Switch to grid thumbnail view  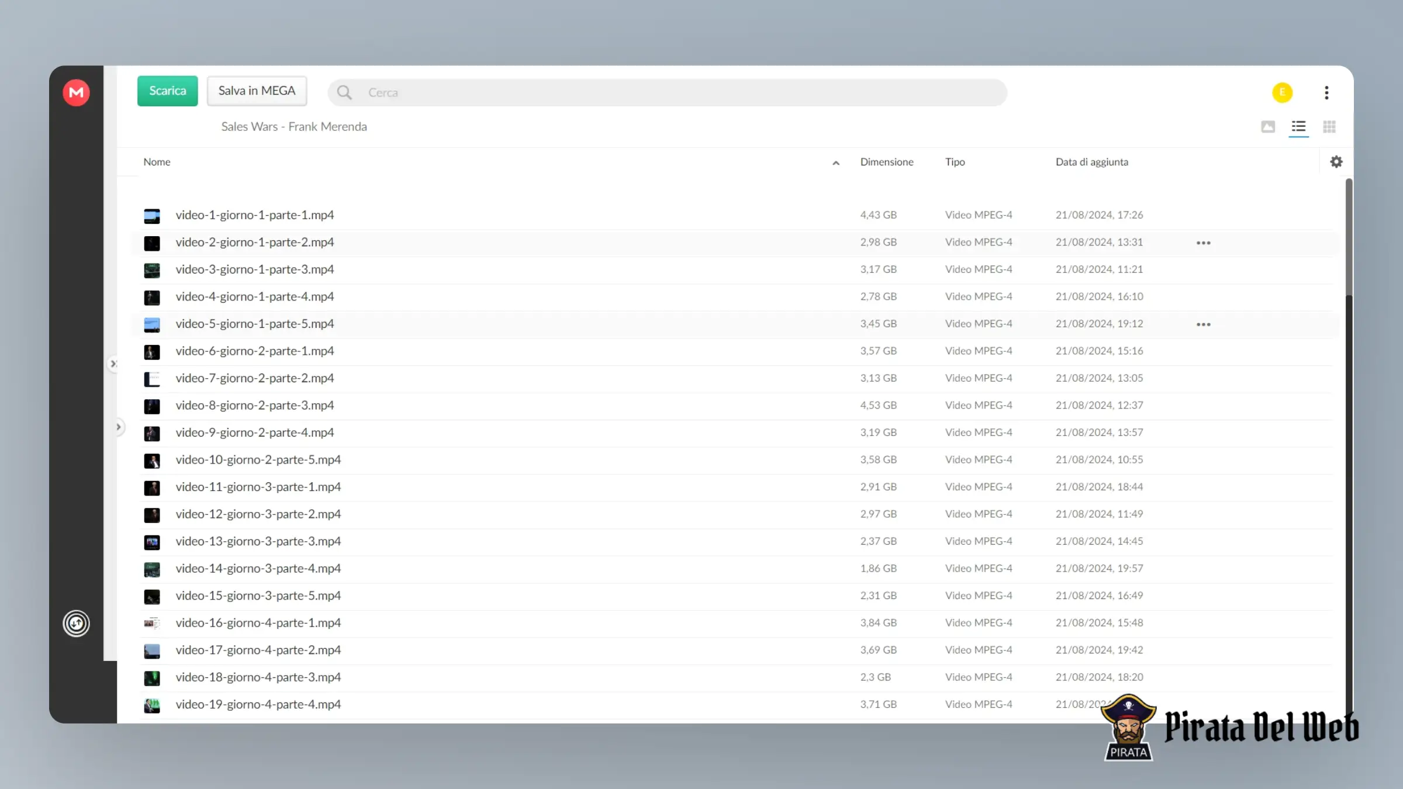tap(1329, 127)
